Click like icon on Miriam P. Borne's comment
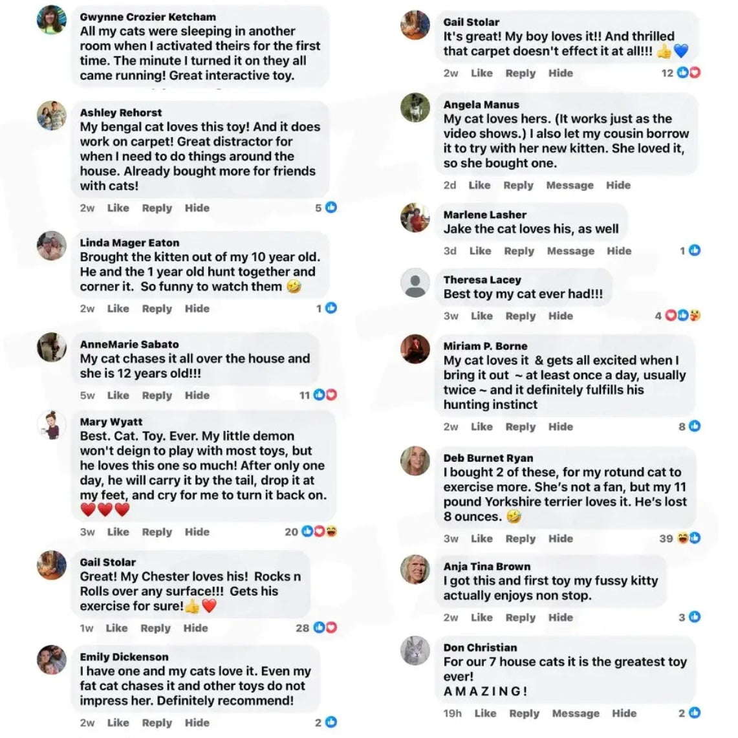The width and height of the screenshot is (738, 738). click(x=695, y=426)
